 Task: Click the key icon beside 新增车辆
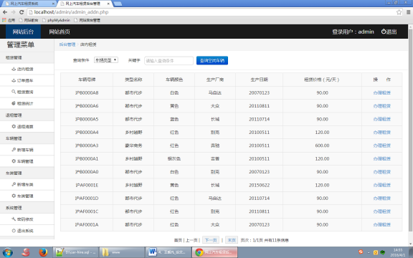tap(14, 150)
